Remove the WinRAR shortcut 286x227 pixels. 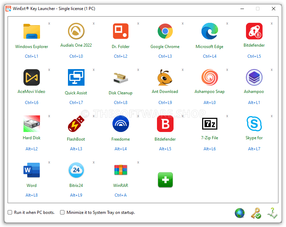138,162
